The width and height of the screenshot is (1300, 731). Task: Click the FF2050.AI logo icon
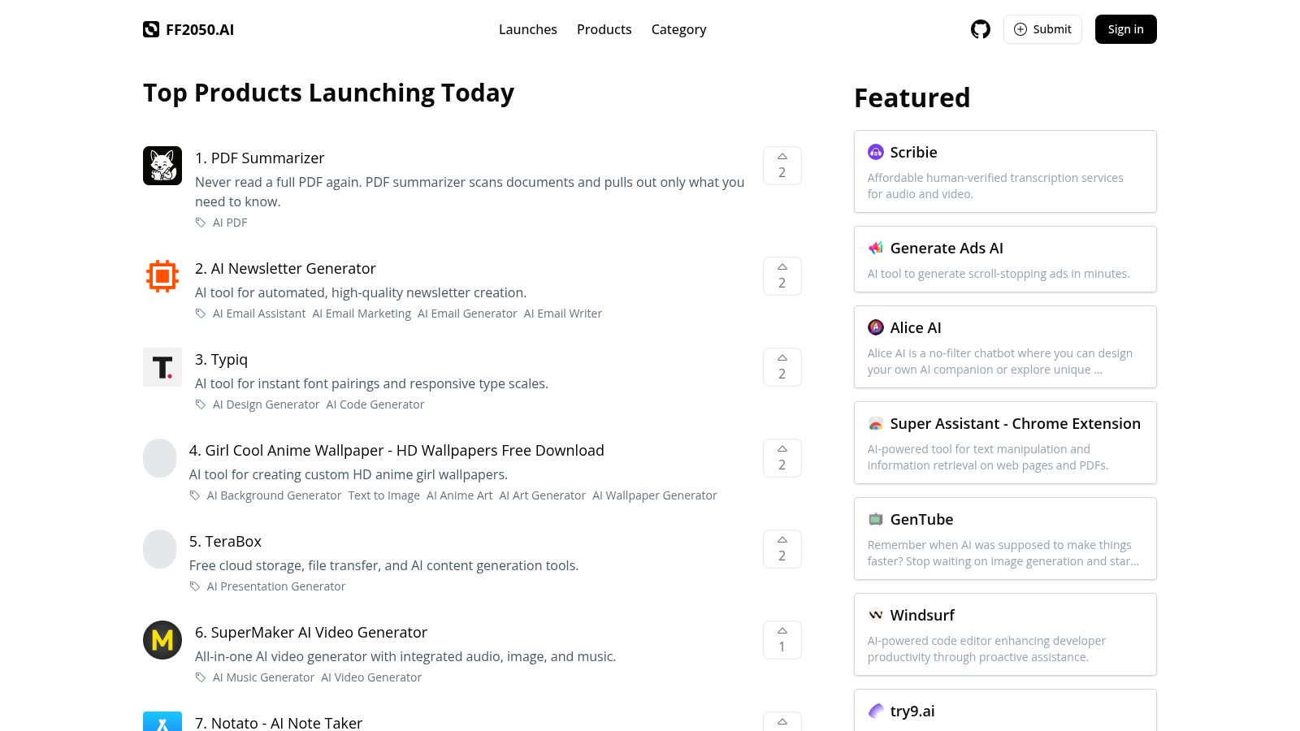pos(151,29)
